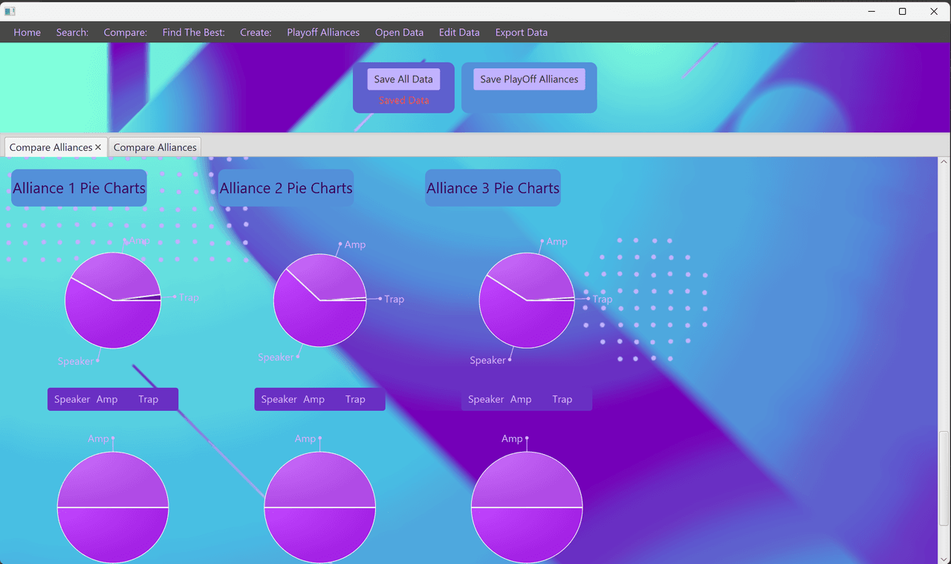Click the scroll down arrow of vertical scrollbar

pyautogui.click(x=944, y=557)
